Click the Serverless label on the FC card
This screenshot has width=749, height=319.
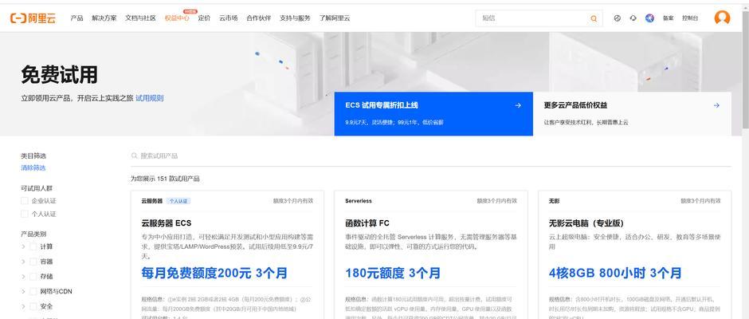pos(359,201)
